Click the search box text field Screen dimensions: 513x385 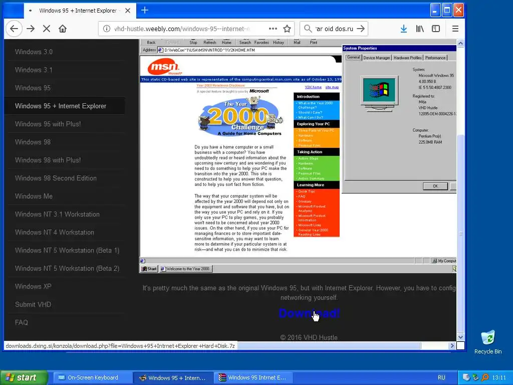click(334, 29)
